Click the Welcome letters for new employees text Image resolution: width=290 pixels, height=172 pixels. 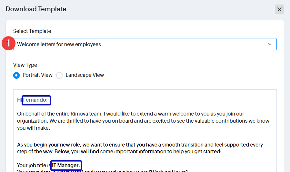(59, 44)
